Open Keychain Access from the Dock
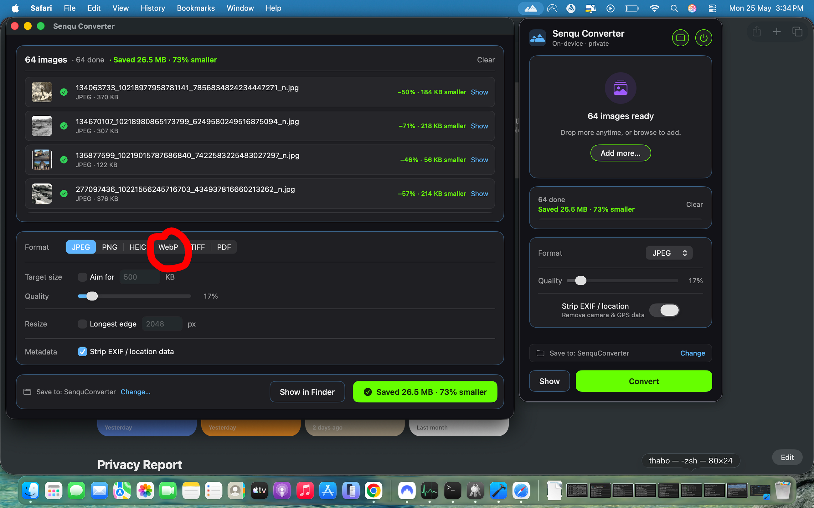 click(x=475, y=491)
